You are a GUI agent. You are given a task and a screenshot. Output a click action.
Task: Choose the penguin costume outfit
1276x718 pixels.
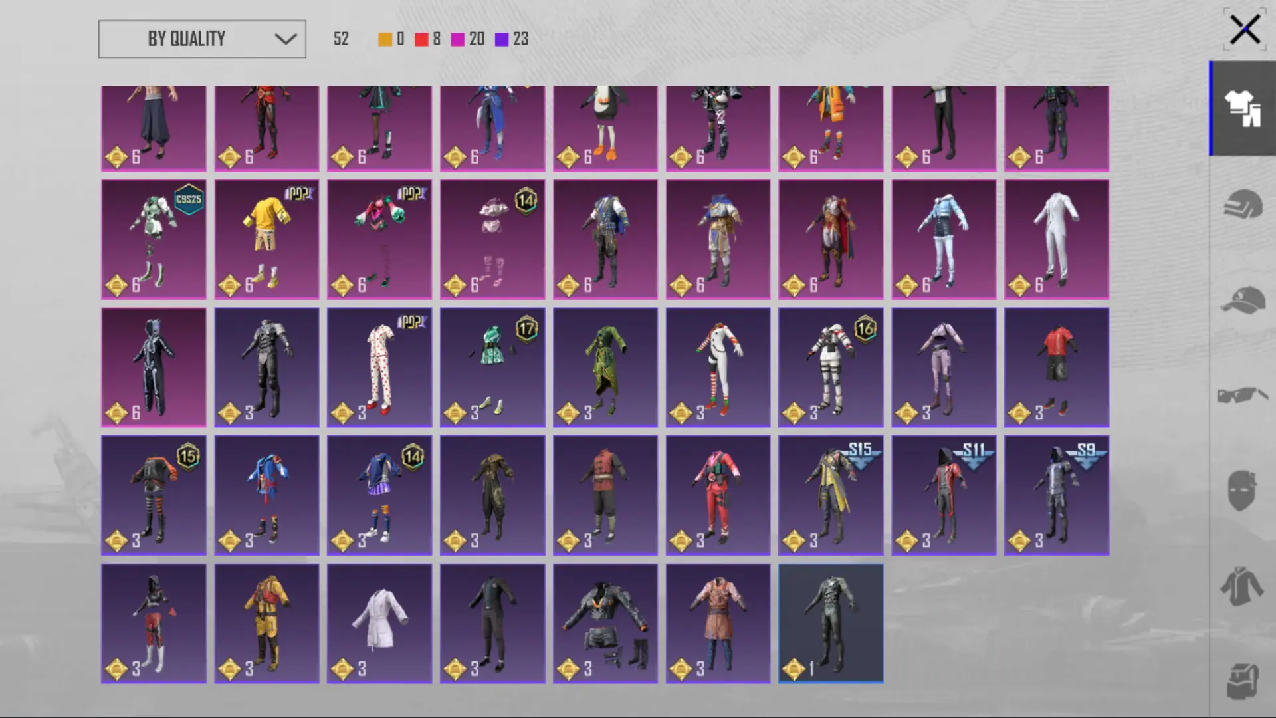point(605,128)
